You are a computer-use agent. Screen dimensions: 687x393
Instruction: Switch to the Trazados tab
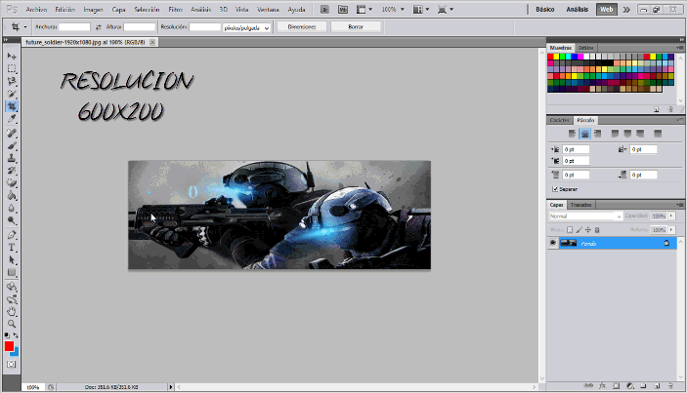click(581, 205)
